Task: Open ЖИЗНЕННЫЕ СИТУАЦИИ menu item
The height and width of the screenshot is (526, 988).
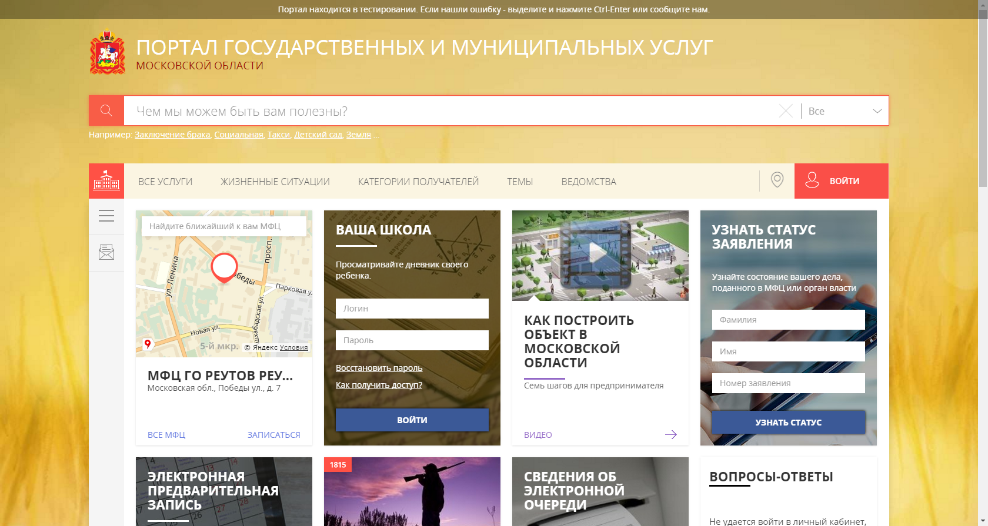Action: point(275,182)
